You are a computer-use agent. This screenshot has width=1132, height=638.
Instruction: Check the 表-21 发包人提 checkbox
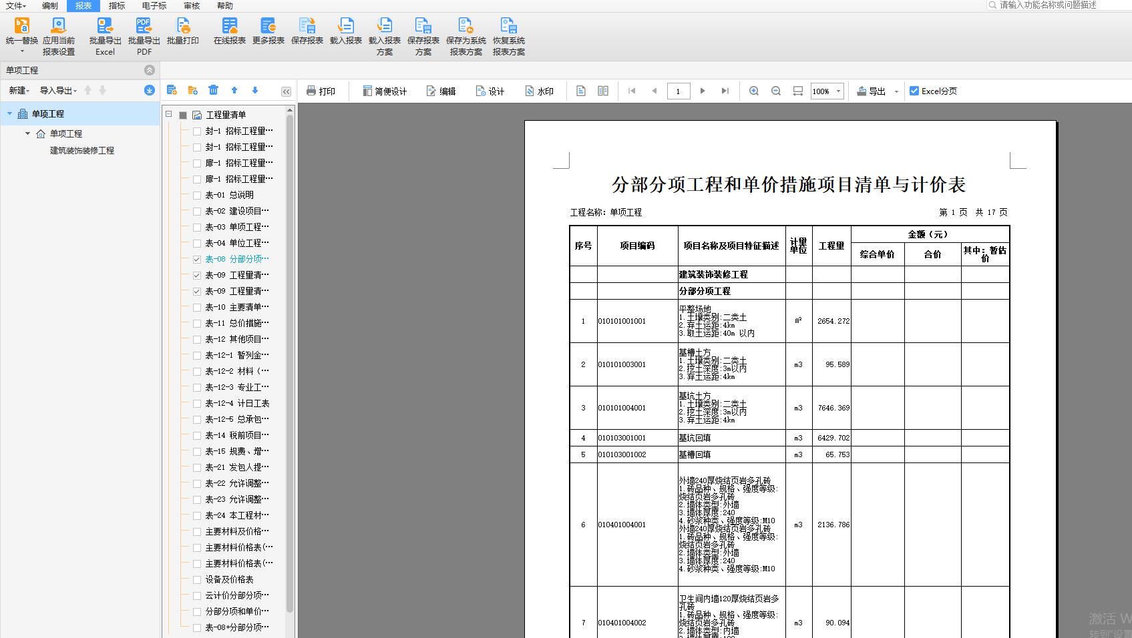197,467
